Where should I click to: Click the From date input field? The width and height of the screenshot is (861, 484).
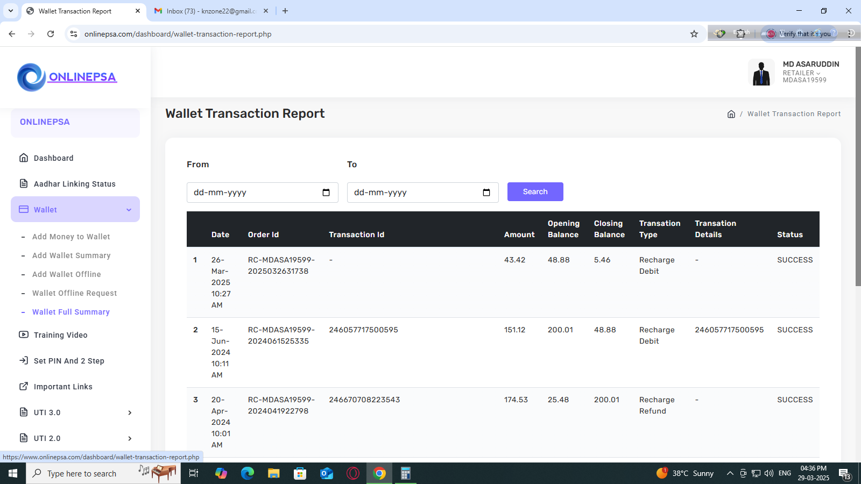click(253, 193)
